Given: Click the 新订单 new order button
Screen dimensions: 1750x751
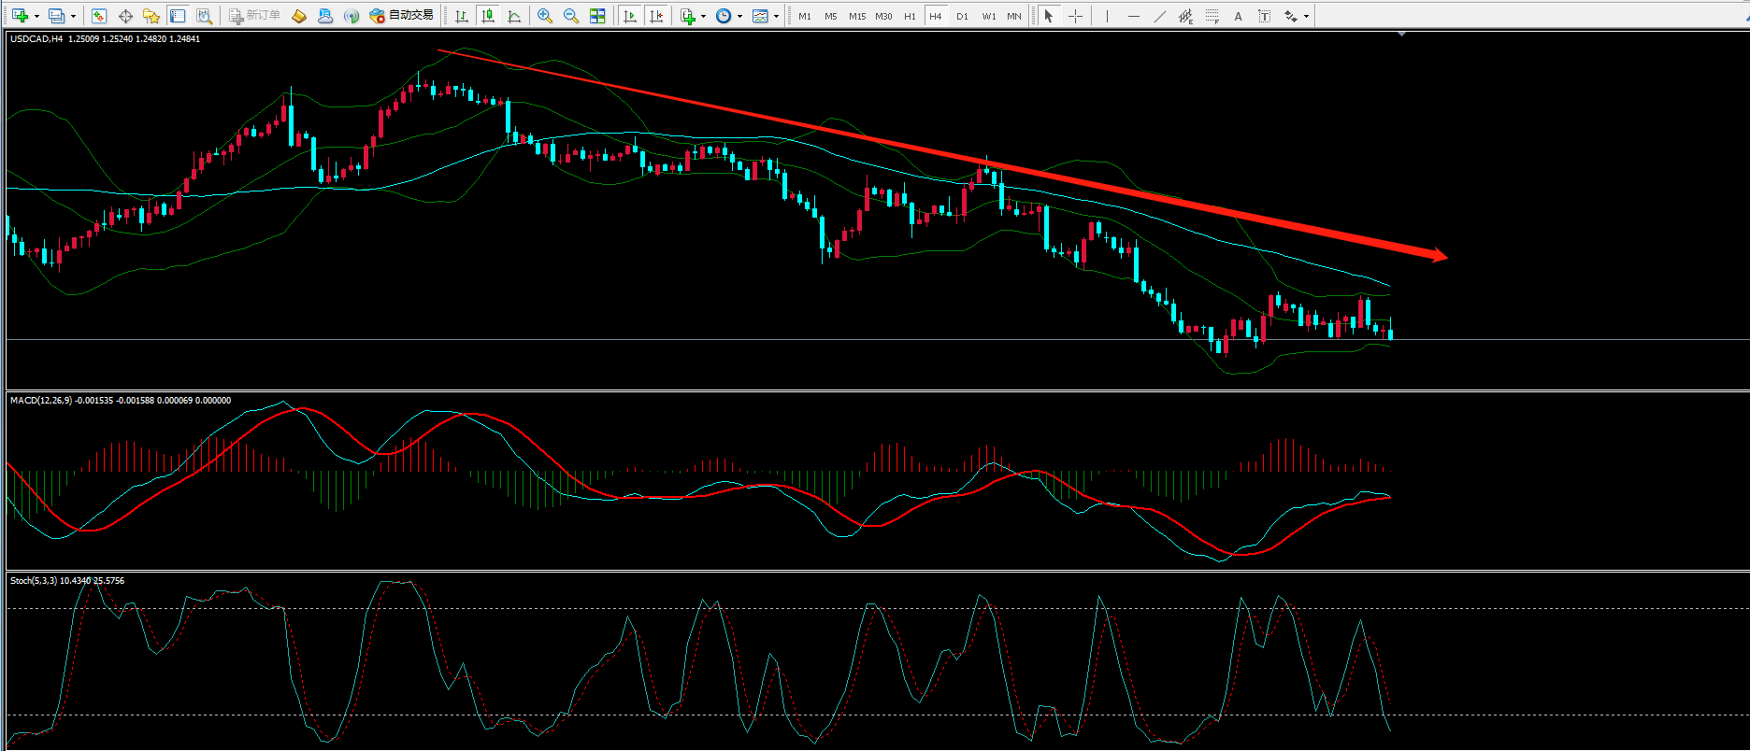Looking at the screenshot, I should (255, 16).
